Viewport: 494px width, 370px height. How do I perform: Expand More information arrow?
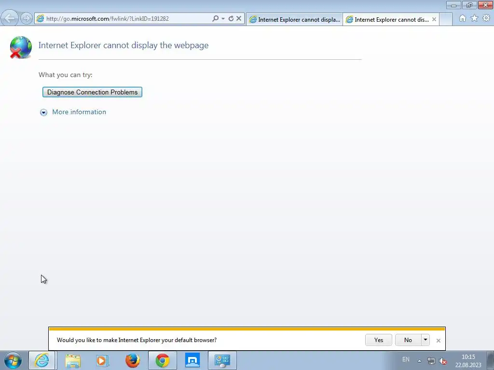click(43, 112)
